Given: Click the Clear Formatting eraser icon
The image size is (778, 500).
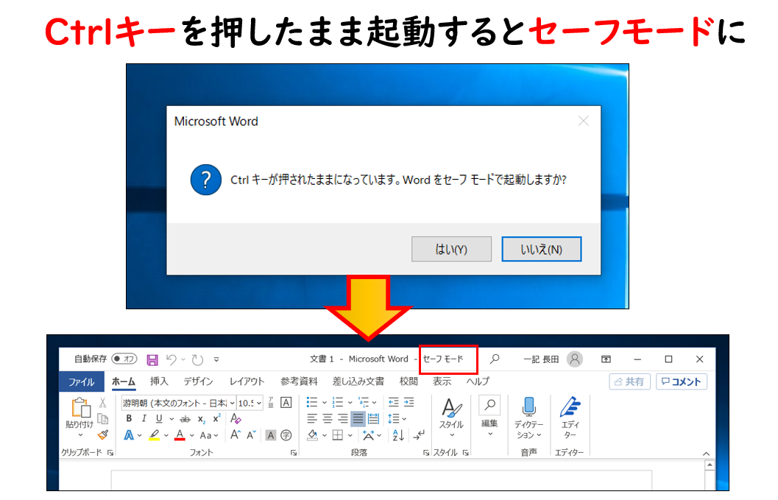Looking at the screenshot, I should (x=236, y=418).
